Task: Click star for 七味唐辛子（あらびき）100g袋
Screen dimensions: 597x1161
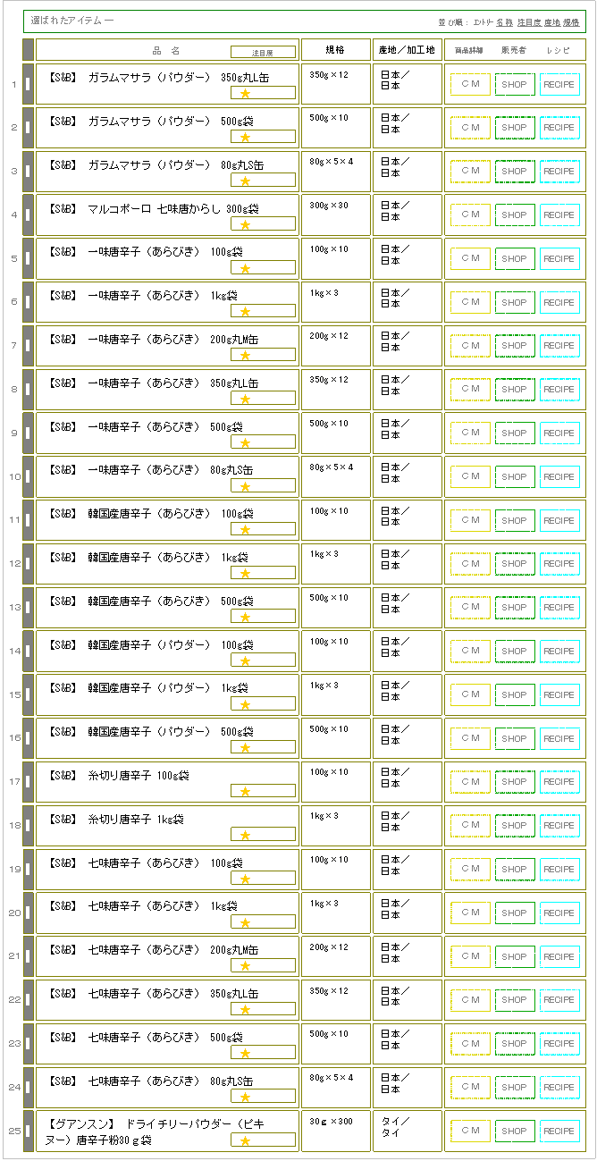Action: (245, 879)
